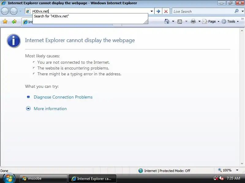Click the Diagnose link bullet icon
Screen dimensions: 245x183
coord(28,97)
